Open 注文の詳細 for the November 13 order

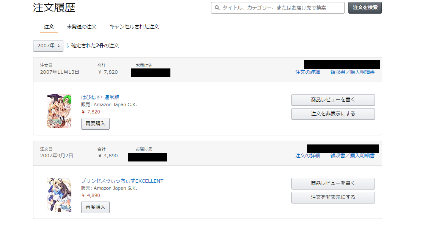(x=308, y=72)
